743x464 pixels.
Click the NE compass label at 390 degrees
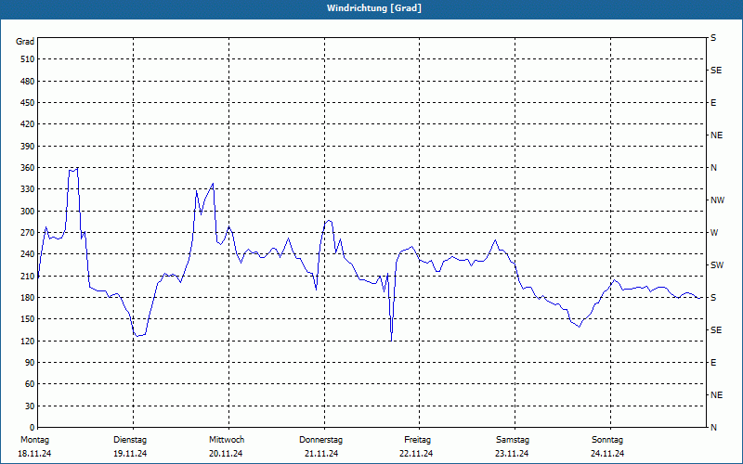point(716,135)
